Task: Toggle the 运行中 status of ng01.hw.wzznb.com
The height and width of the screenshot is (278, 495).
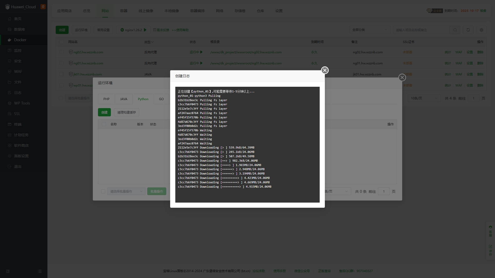Action: point(196,63)
